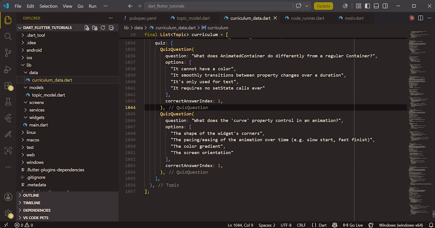Image resolution: width=435 pixels, height=228 pixels.
Task: Open the Flutter sidebar icon
Action: tap(8, 118)
